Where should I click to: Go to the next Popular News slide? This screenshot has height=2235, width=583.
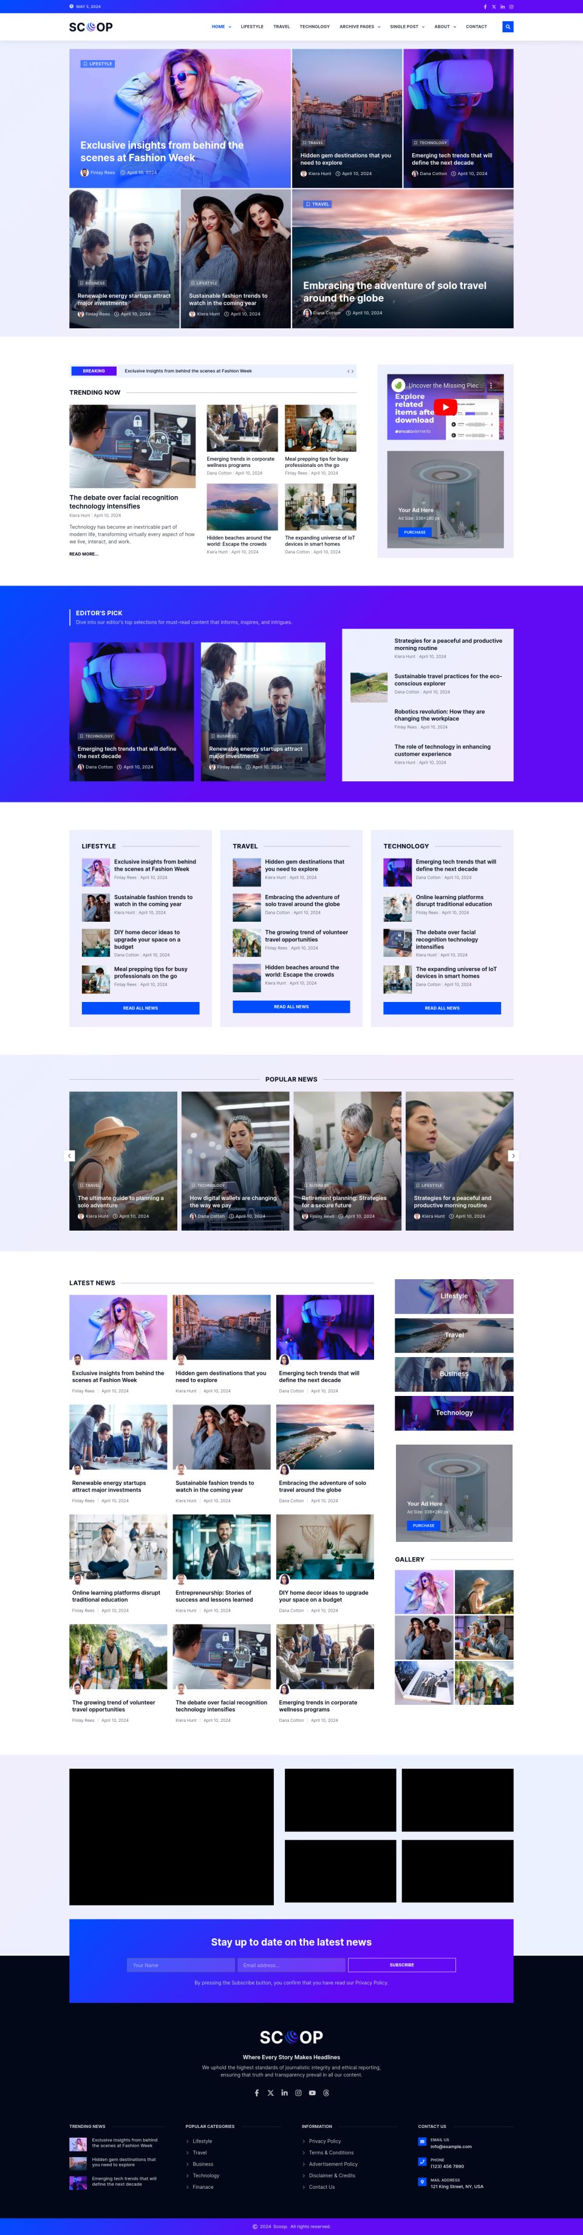coord(513,1156)
